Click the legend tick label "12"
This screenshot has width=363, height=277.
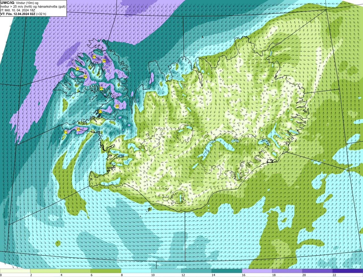[183, 275]
